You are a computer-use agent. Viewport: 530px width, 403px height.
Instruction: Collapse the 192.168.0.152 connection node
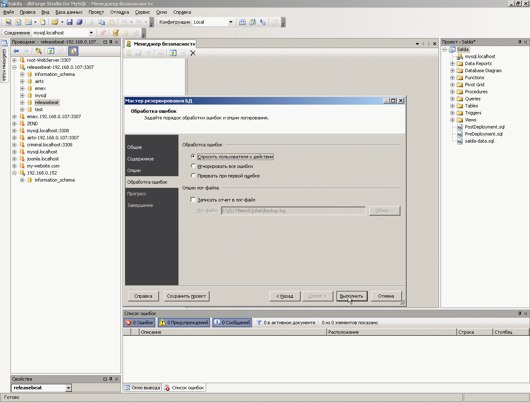click(14, 173)
